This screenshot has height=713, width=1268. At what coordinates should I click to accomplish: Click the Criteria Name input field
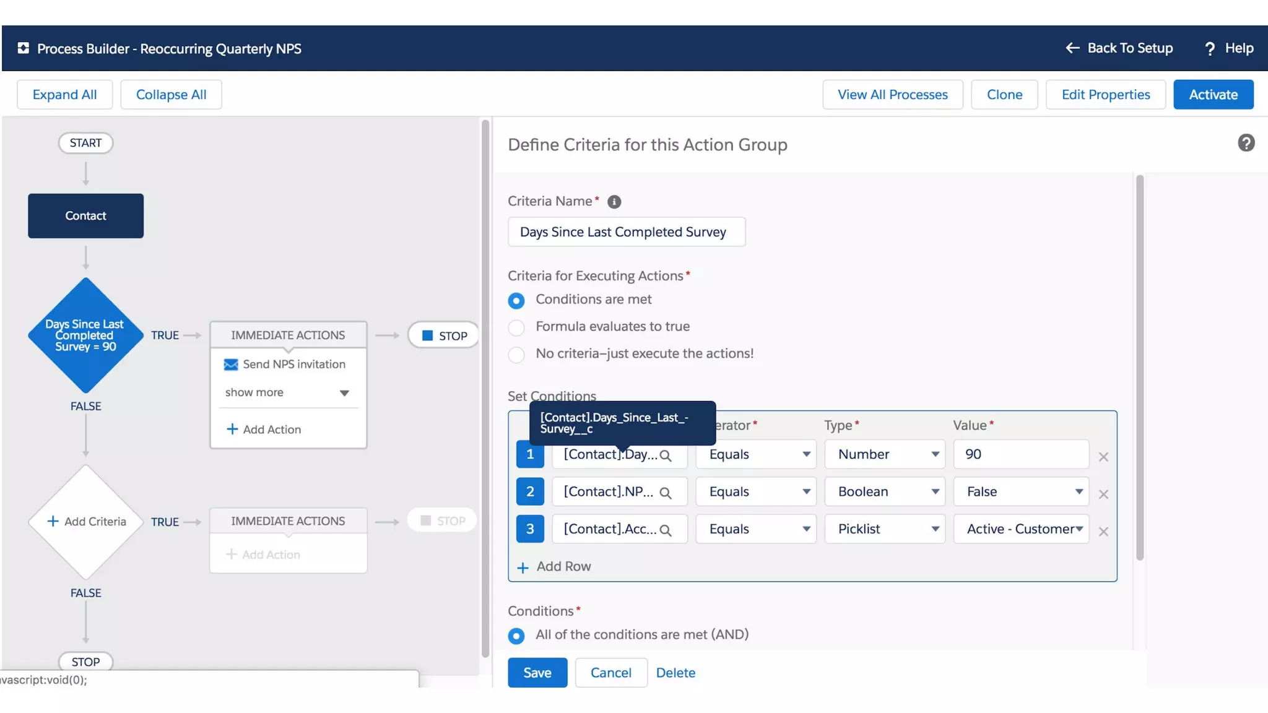point(627,232)
